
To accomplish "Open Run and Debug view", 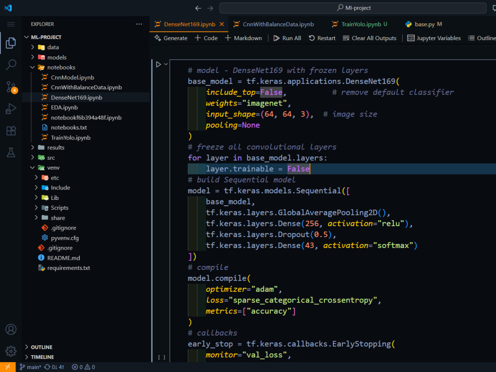I will [x=11, y=109].
